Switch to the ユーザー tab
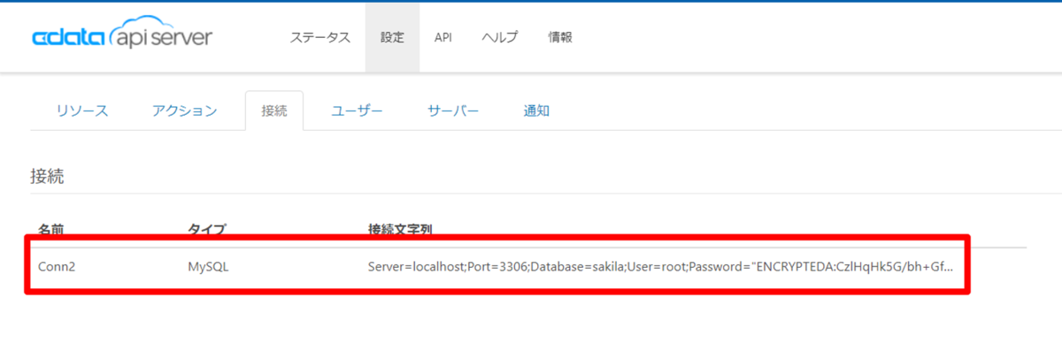The height and width of the screenshot is (351, 1062). click(x=357, y=111)
